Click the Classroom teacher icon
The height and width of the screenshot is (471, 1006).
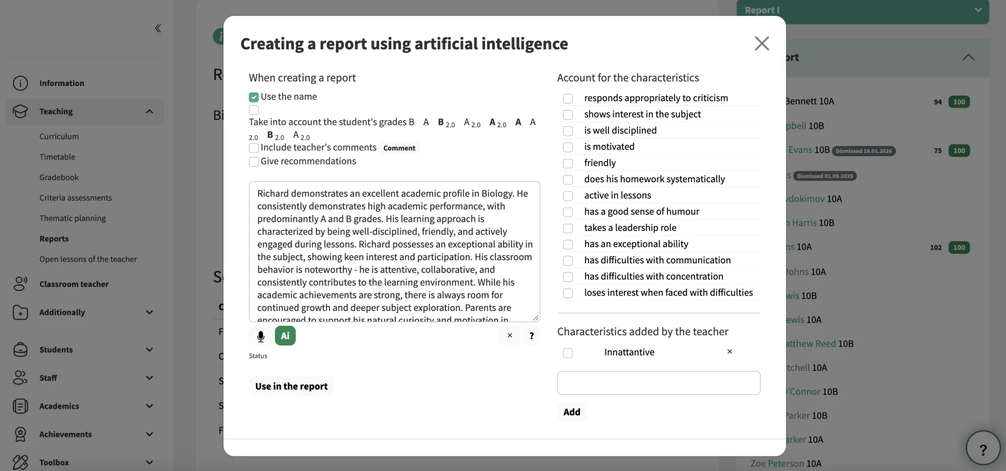[x=20, y=284]
